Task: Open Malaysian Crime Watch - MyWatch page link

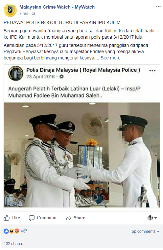Action: point(57,7)
